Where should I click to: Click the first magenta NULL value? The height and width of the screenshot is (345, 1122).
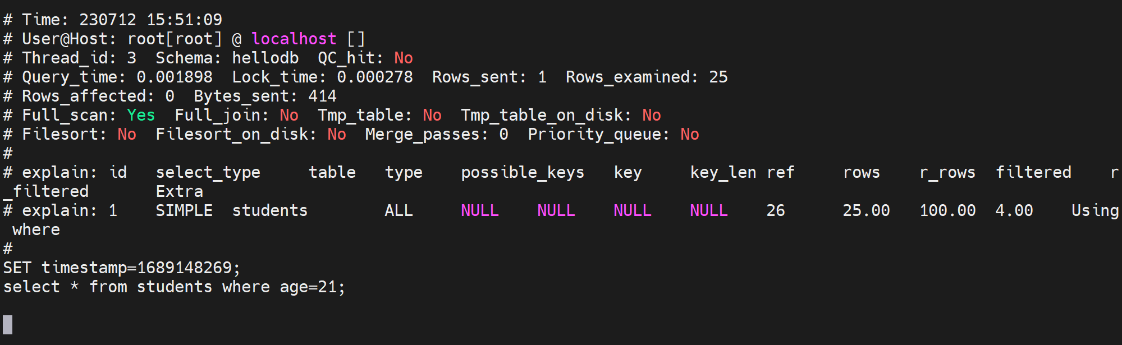(x=479, y=210)
